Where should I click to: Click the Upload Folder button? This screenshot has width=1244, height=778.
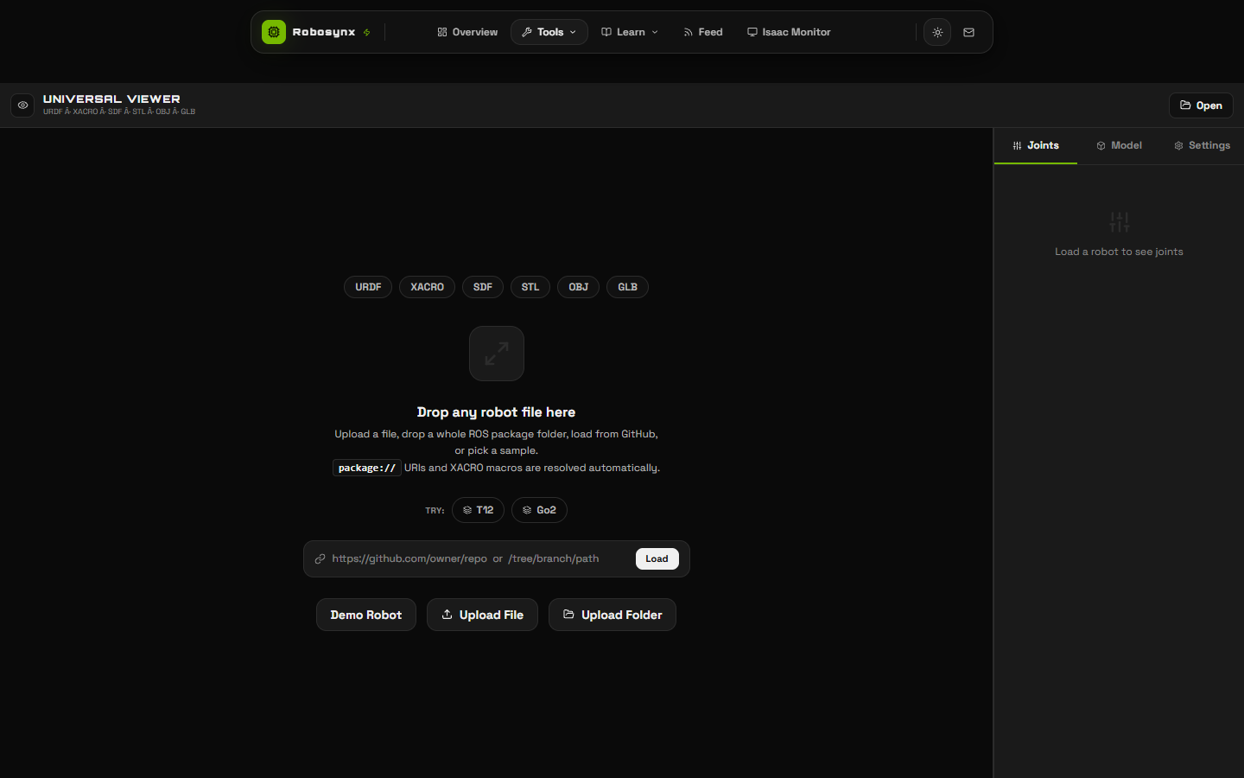[612, 615]
